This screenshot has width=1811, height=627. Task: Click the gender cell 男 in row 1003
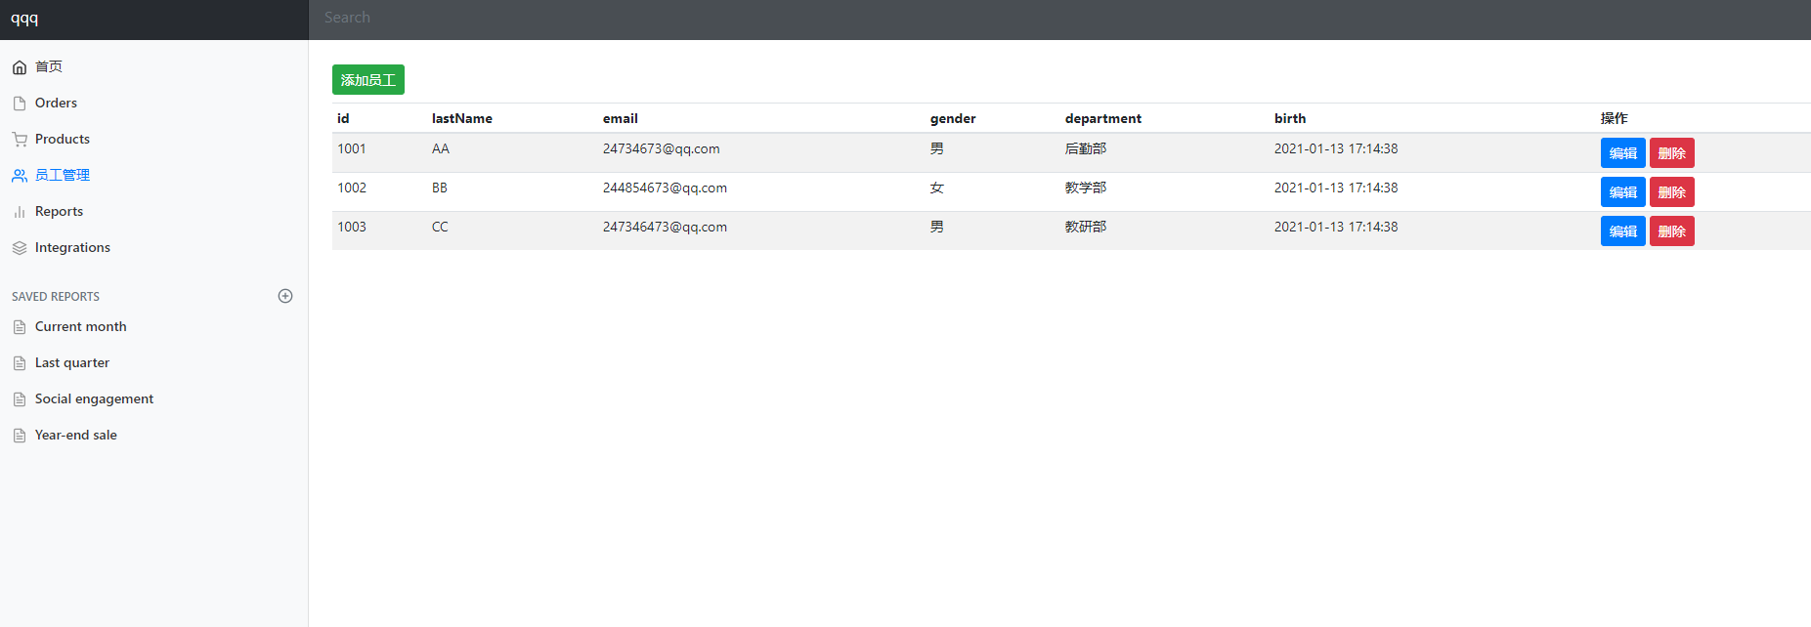(937, 227)
